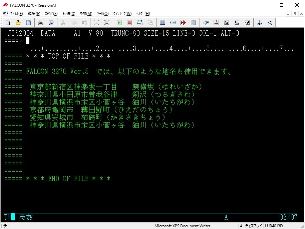The width and height of the screenshot is (305, 229).
Task: Click the レディ status bar text
Action: pyautogui.click(x=5, y=226)
